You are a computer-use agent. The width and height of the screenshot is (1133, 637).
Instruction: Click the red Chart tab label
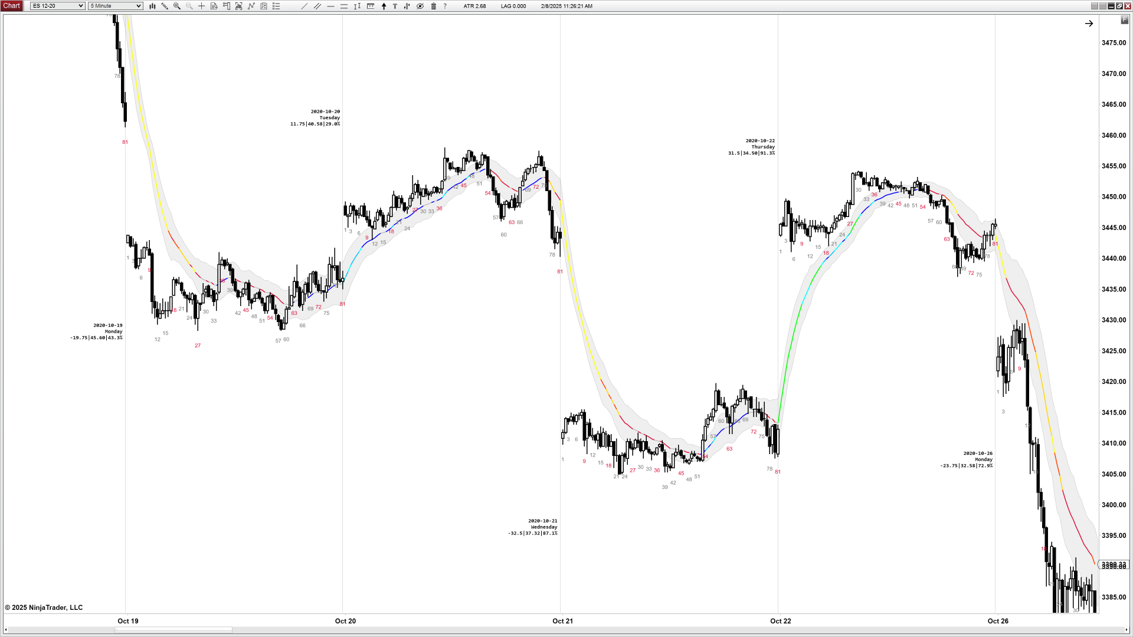(11, 6)
